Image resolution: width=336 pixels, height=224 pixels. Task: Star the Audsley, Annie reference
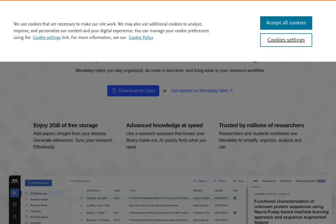81,205
